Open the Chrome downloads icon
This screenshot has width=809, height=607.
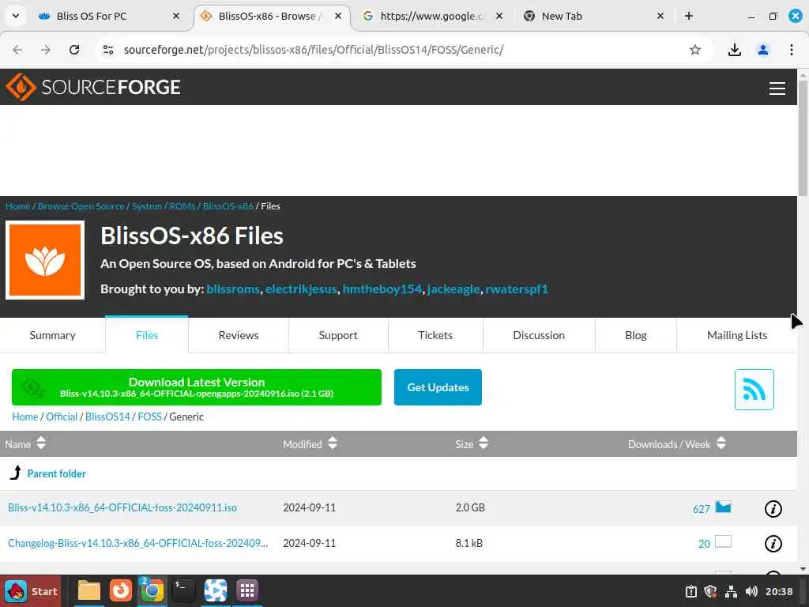point(734,50)
